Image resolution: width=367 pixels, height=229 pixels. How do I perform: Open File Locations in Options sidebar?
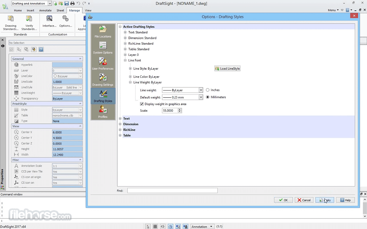coord(103,32)
